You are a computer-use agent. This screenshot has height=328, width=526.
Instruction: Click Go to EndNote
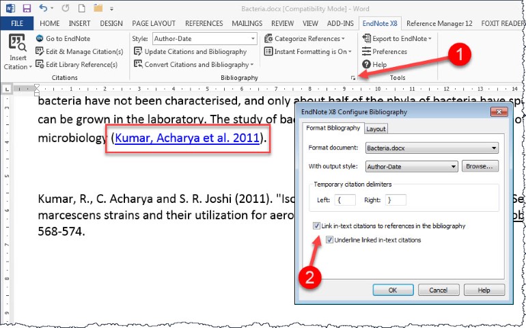click(x=63, y=38)
